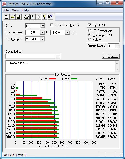Click the ATTO application icon in title bar
Viewport: 125px width, 159px height.
click(x=4, y=4)
